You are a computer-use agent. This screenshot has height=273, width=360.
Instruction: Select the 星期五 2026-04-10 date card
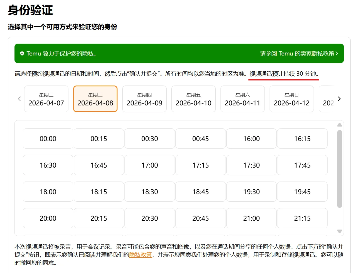click(x=193, y=99)
